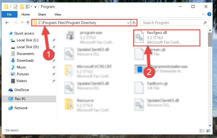Click the Properties checkmark icon in title bar
Image resolution: width=217 pixels, height=138 pixels.
(16, 7)
